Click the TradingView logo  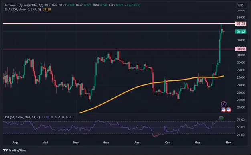14,150
